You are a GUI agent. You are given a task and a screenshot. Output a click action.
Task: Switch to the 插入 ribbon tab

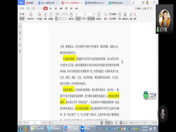51,9
